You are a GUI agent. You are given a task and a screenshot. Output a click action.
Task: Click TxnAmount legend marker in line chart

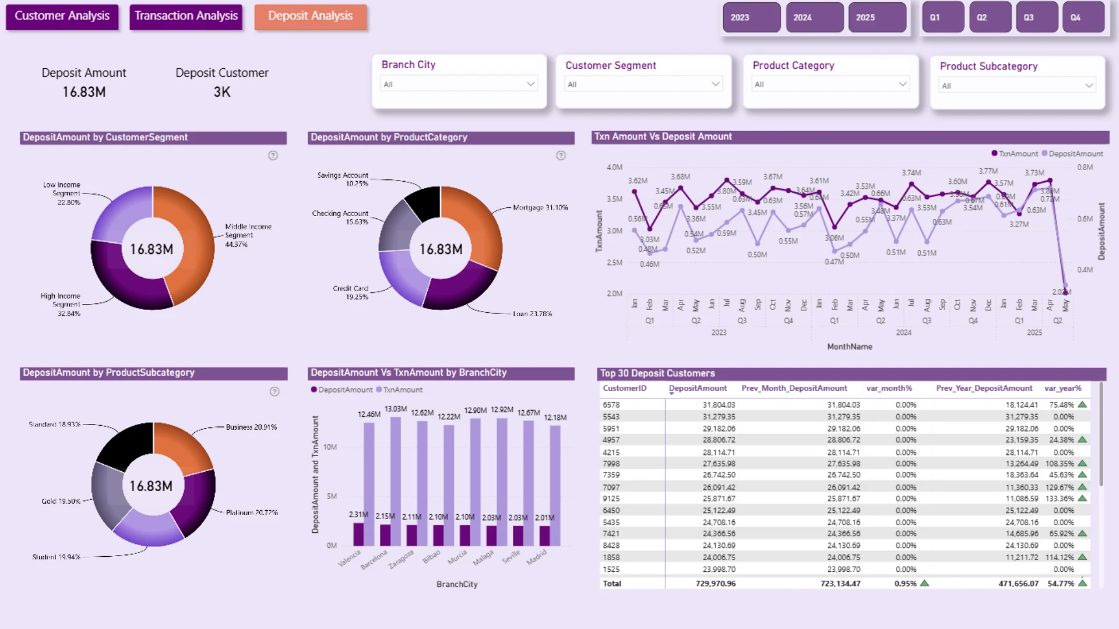coord(994,154)
